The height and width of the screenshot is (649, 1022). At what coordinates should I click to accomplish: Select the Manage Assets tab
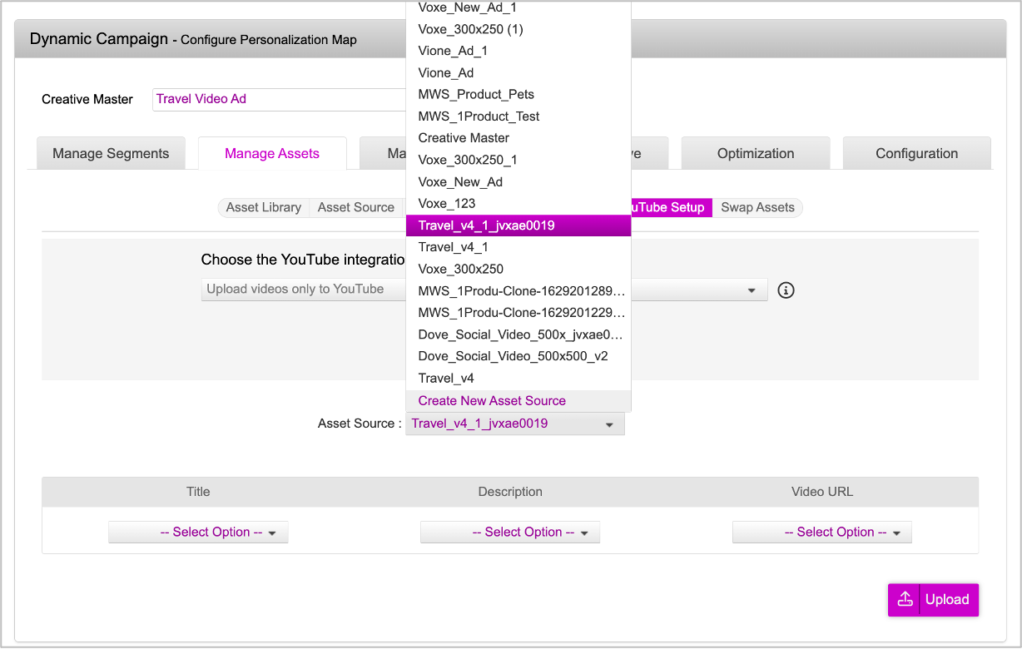click(x=272, y=153)
